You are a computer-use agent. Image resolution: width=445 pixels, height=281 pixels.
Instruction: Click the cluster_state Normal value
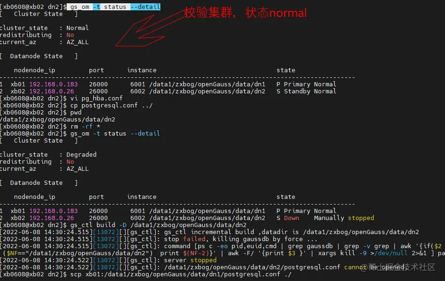click(x=77, y=28)
